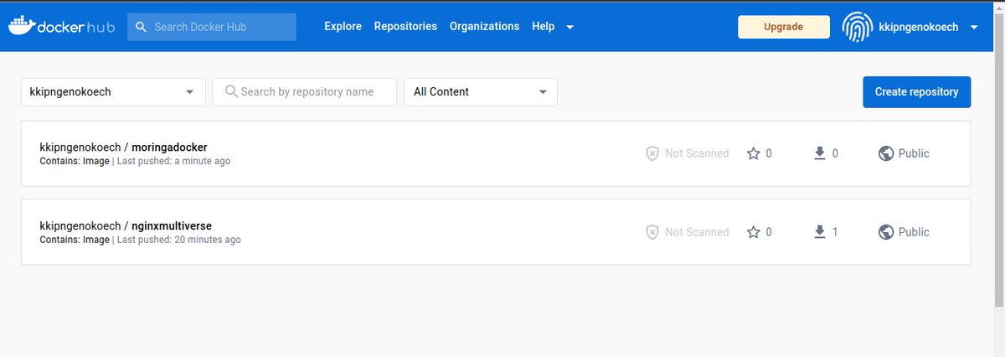Click Not Scanned shield icon for moringadocker
1005x357 pixels.
coord(652,153)
